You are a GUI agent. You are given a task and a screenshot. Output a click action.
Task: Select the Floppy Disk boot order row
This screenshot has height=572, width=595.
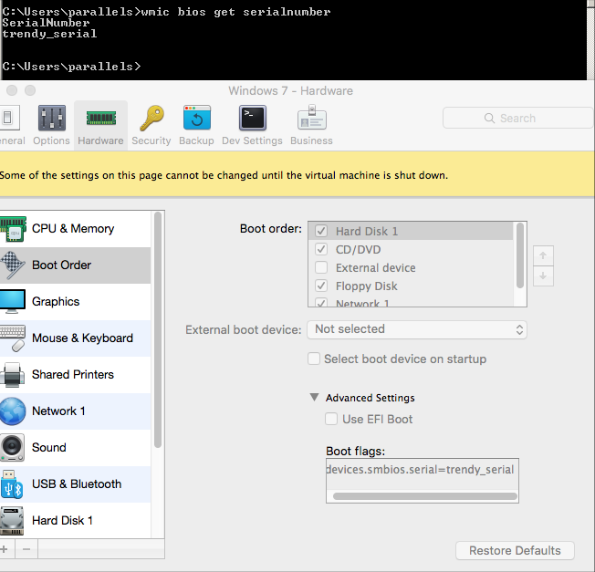[x=411, y=286]
